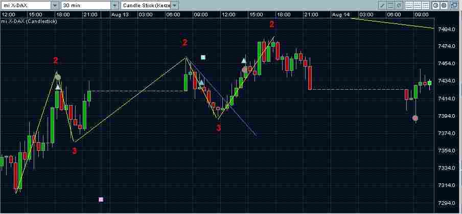Select the line drawing tool icon
The height and width of the screenshot is (214, 462).
coord(382,5)
